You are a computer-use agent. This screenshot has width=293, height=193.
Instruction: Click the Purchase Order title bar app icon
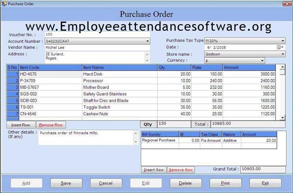point(4,4)
